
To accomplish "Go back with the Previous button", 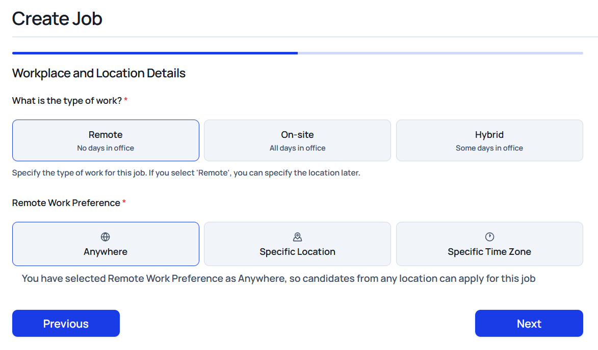I will (x=66, y=324).
